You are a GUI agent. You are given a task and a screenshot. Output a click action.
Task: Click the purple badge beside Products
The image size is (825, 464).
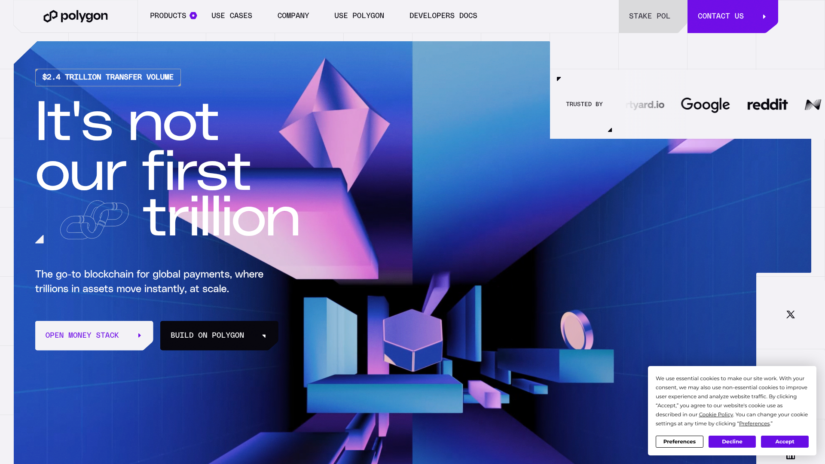pos(193,15)
